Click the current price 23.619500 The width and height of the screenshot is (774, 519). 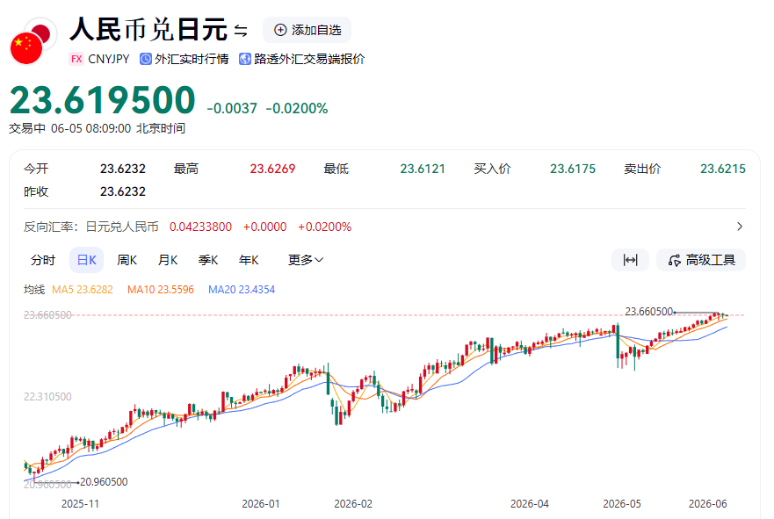[103, 100]
